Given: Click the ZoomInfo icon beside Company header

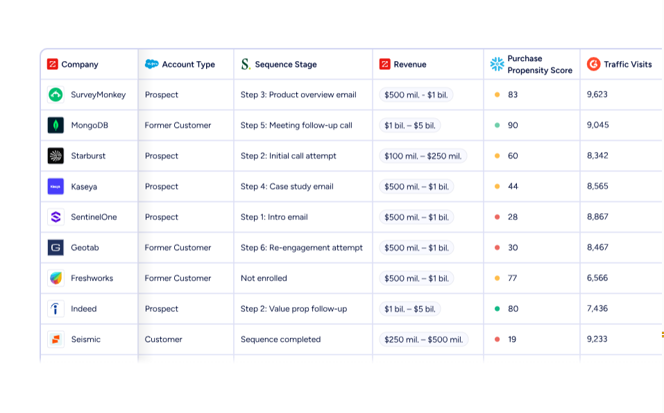Looking at the screenshot, I should [53, 64].
